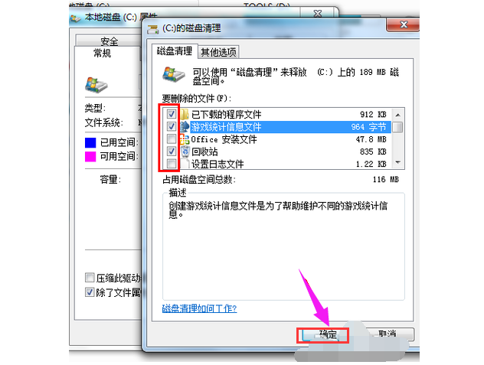Click the 设置日志文件 document icon
This screenshot has width=484, height=365.
click(x=185, y=164)
